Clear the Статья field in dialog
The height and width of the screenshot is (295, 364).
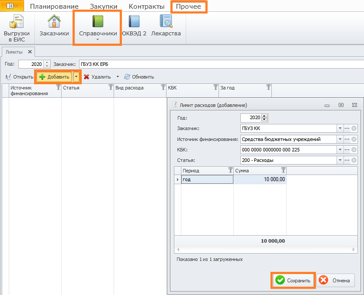tap(354, 160)
